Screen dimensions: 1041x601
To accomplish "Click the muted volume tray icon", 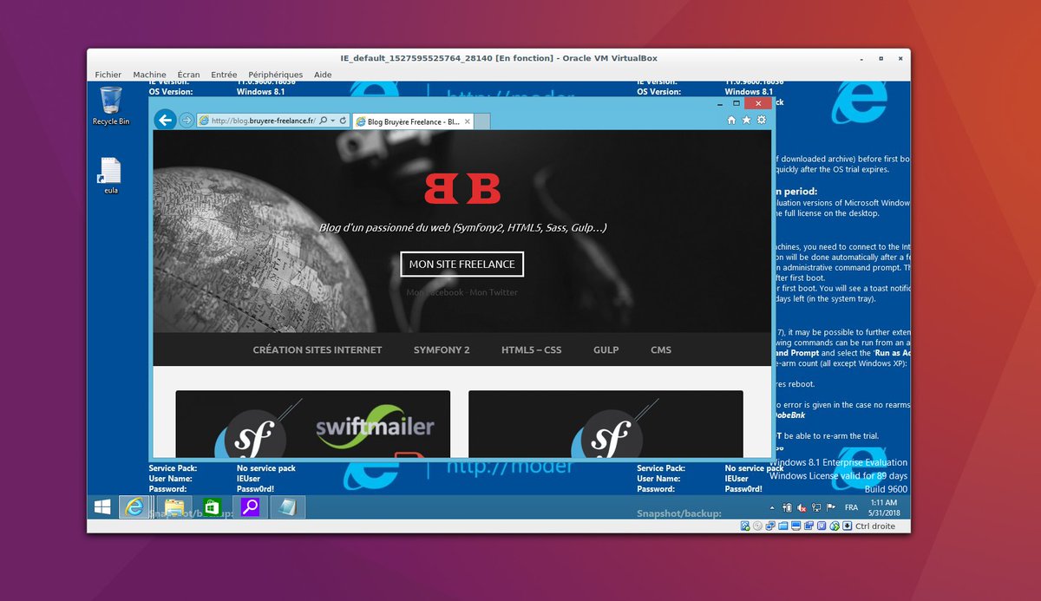I will (x=802, y=507).
